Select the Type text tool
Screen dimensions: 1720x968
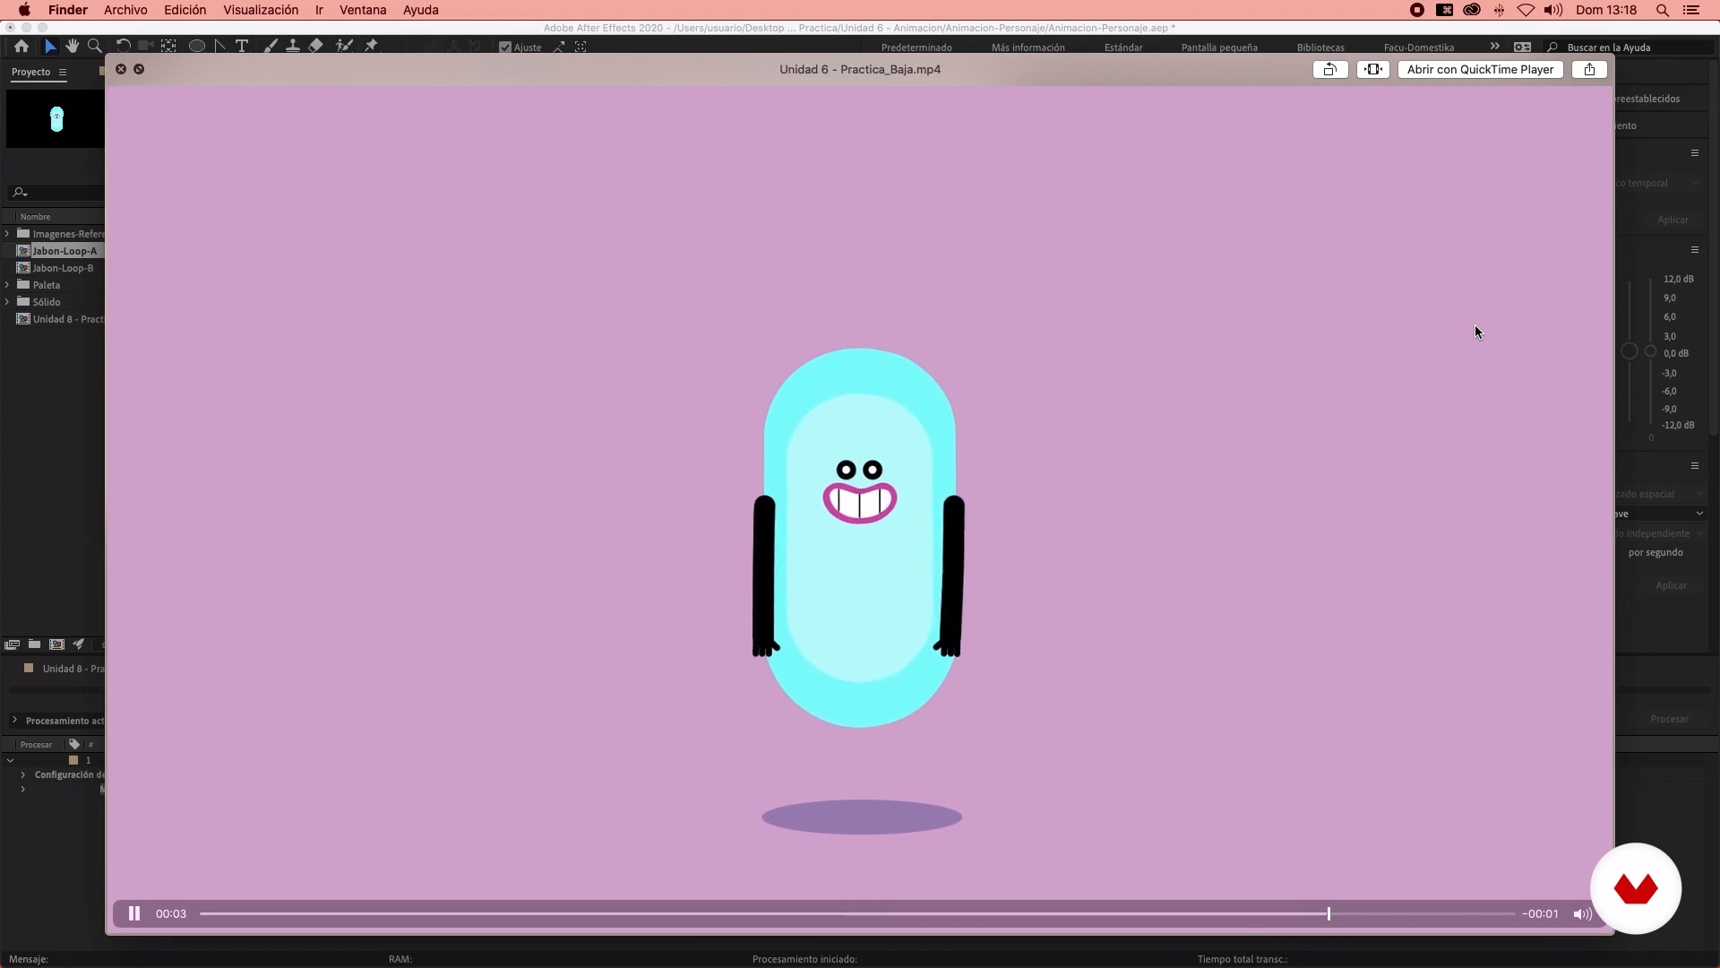click(x=242, y=47)
